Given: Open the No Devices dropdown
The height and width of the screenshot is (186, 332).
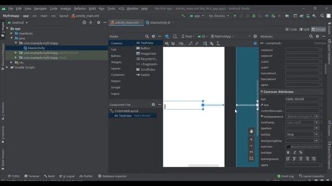Looking at the screenshot, I should tap(219, 16).
